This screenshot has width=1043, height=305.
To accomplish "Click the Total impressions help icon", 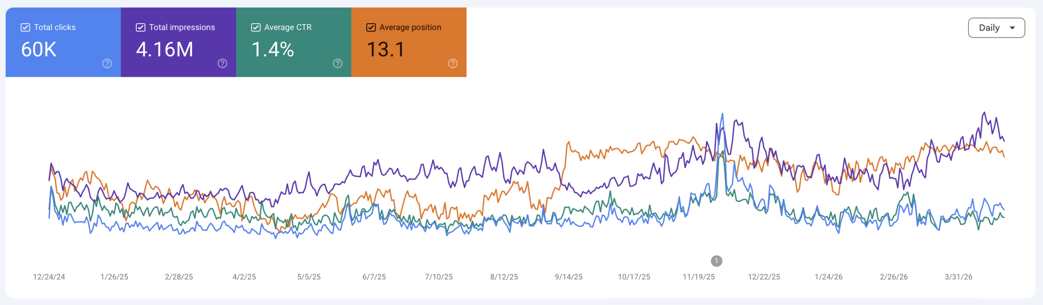I will coord(222,63).
